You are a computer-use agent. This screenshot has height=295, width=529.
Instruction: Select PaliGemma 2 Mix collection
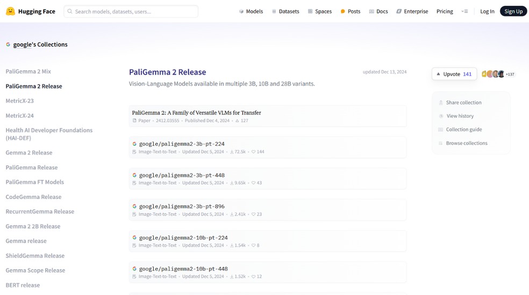coord(28,71)
